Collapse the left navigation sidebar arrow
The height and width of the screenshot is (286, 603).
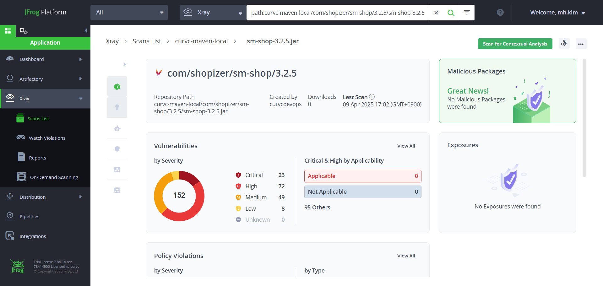(86, 31)
